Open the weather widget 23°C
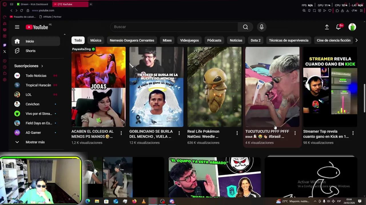This screenshot has height=205, width=366. (293, 201)
